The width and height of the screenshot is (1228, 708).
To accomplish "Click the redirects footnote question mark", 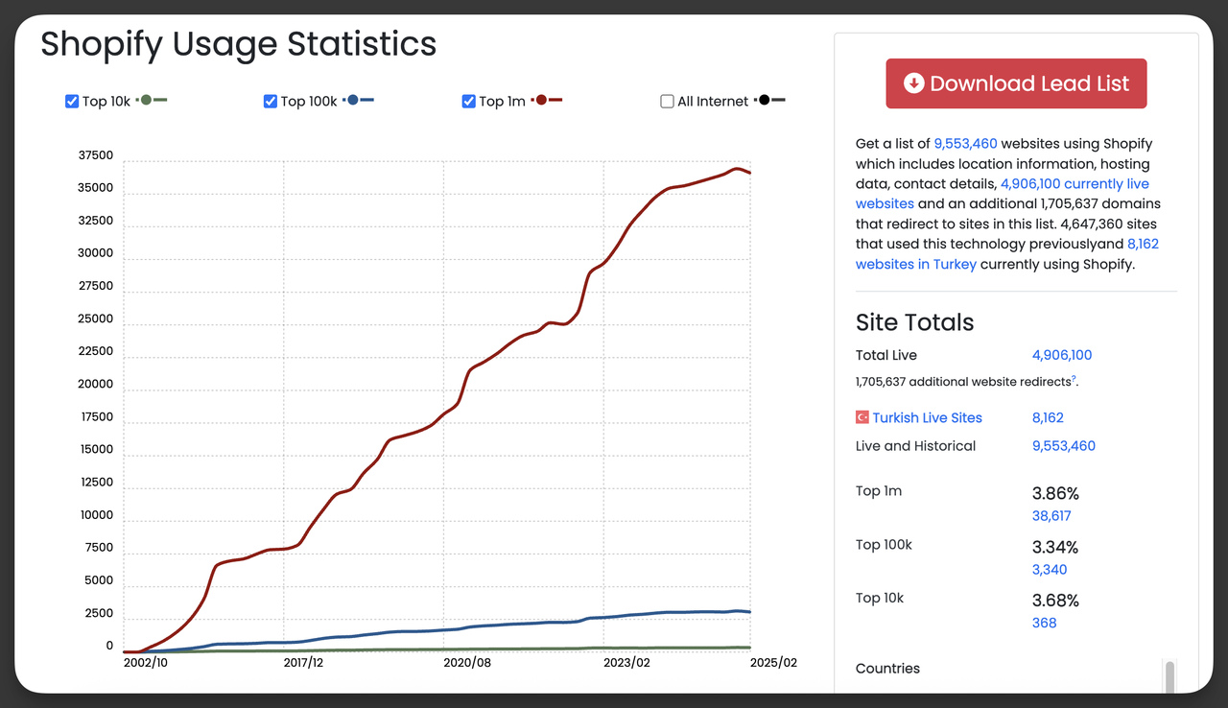I will point(1074,380).
